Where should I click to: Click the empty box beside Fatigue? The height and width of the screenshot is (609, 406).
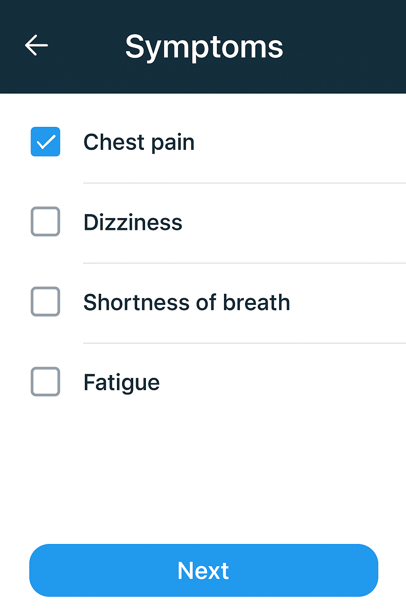point(46,381)
